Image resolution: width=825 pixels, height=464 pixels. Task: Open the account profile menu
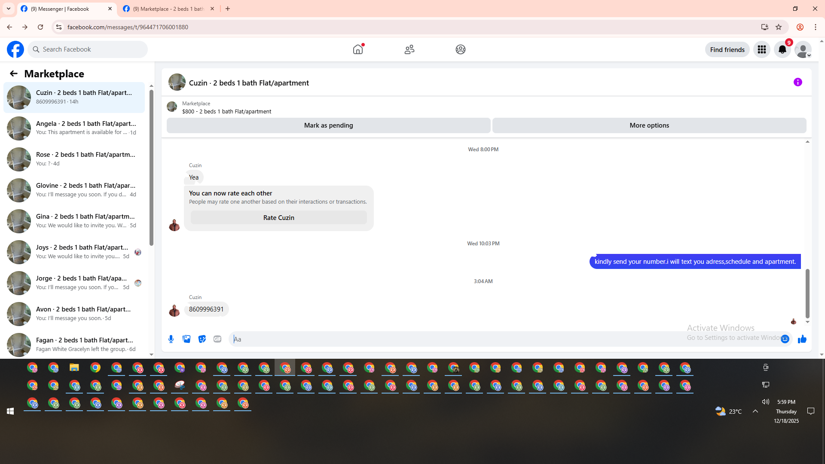pyautogui.click(x=803, y=49)
